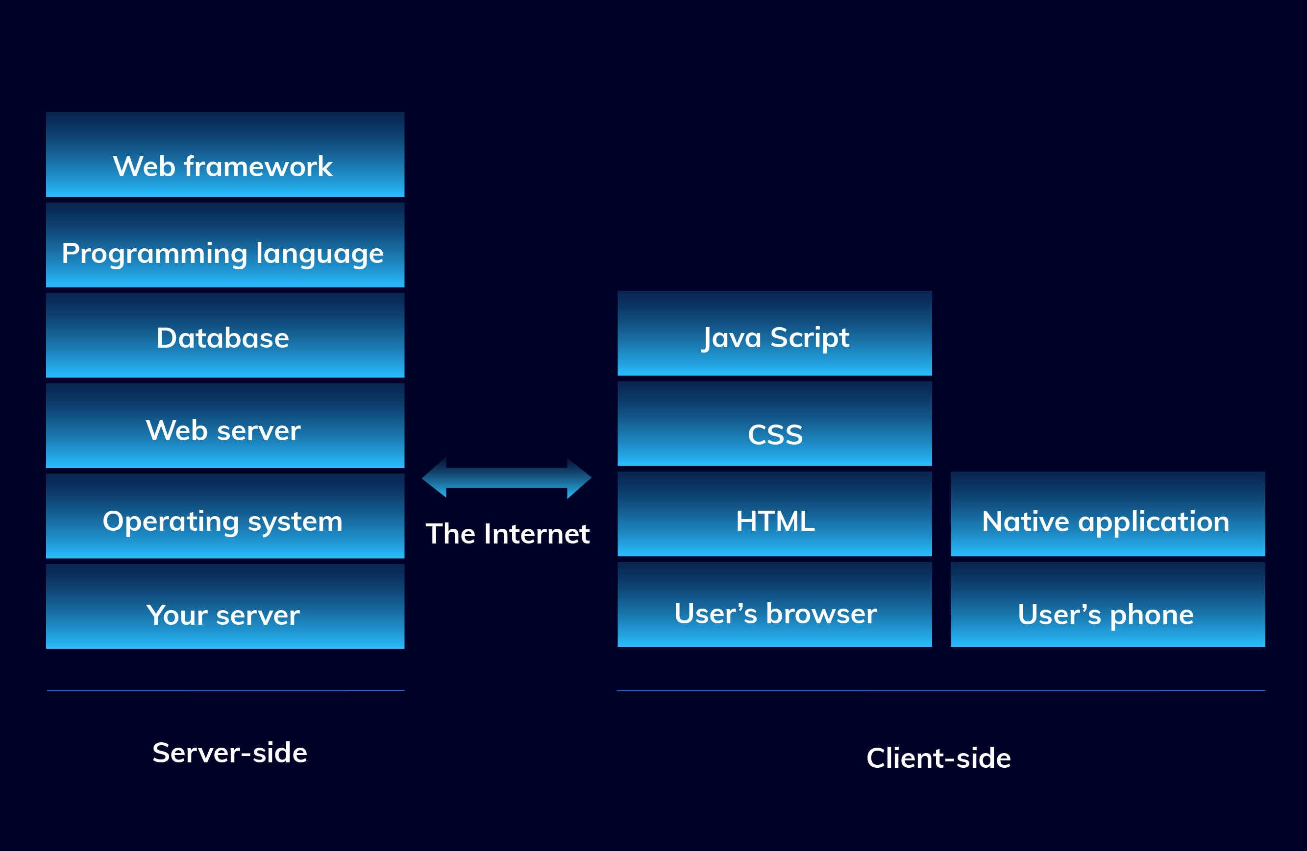Click the double-headed arrow icon
The height and width of the screenshot is (851, 1307).
(x=506, y=478)
